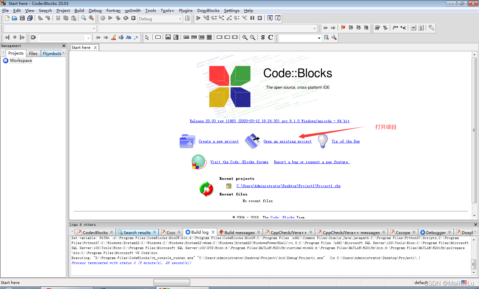Click Open an existing project link

[x=287, y=141]
